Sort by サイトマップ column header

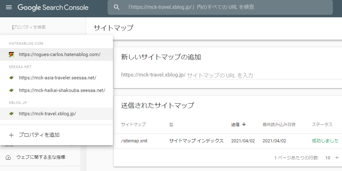133,124
